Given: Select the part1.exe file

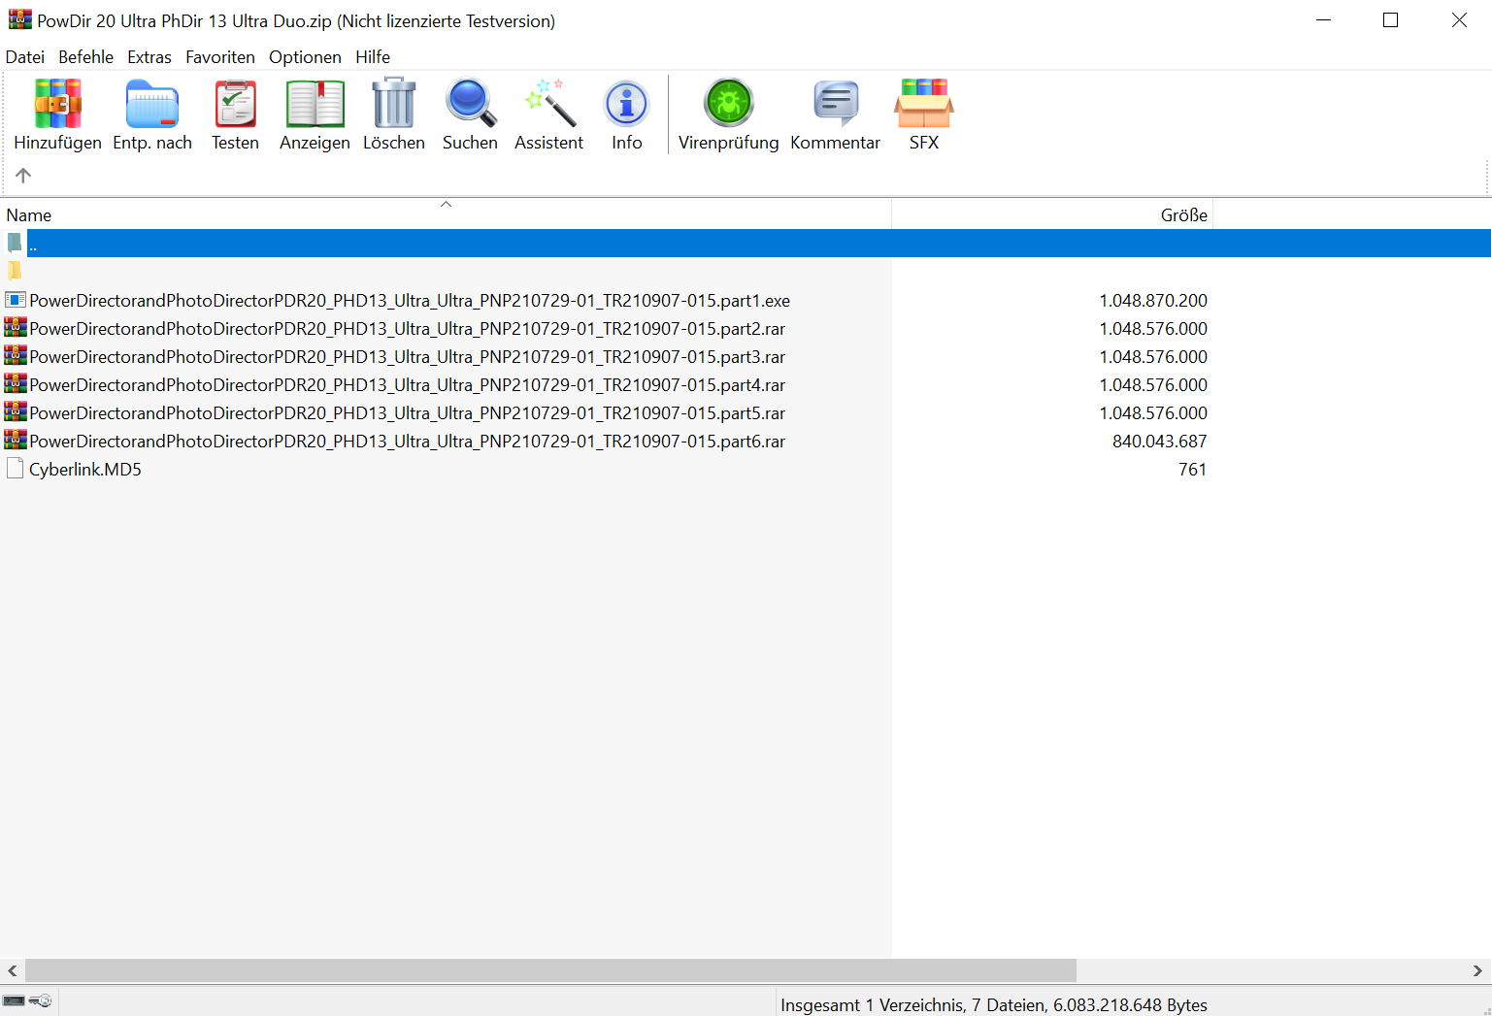Looking at the screenshot, I should point(409,301).
